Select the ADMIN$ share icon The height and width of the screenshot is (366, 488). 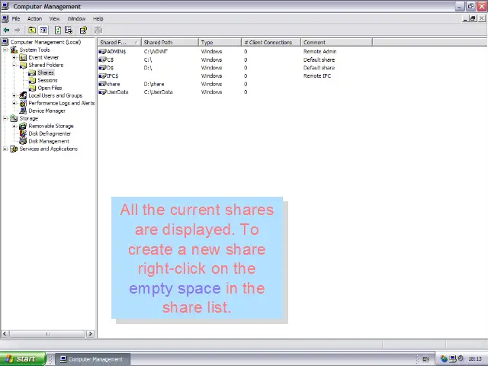click(102, 51)
